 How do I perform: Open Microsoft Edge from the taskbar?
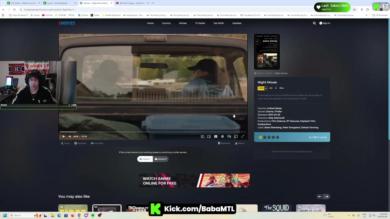point(59,215)
